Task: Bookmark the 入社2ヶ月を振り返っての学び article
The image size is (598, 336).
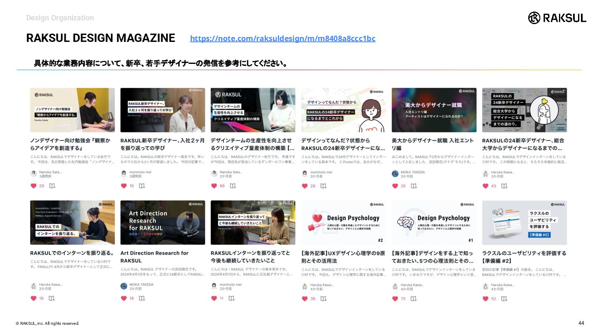Action: click(142, 186)
